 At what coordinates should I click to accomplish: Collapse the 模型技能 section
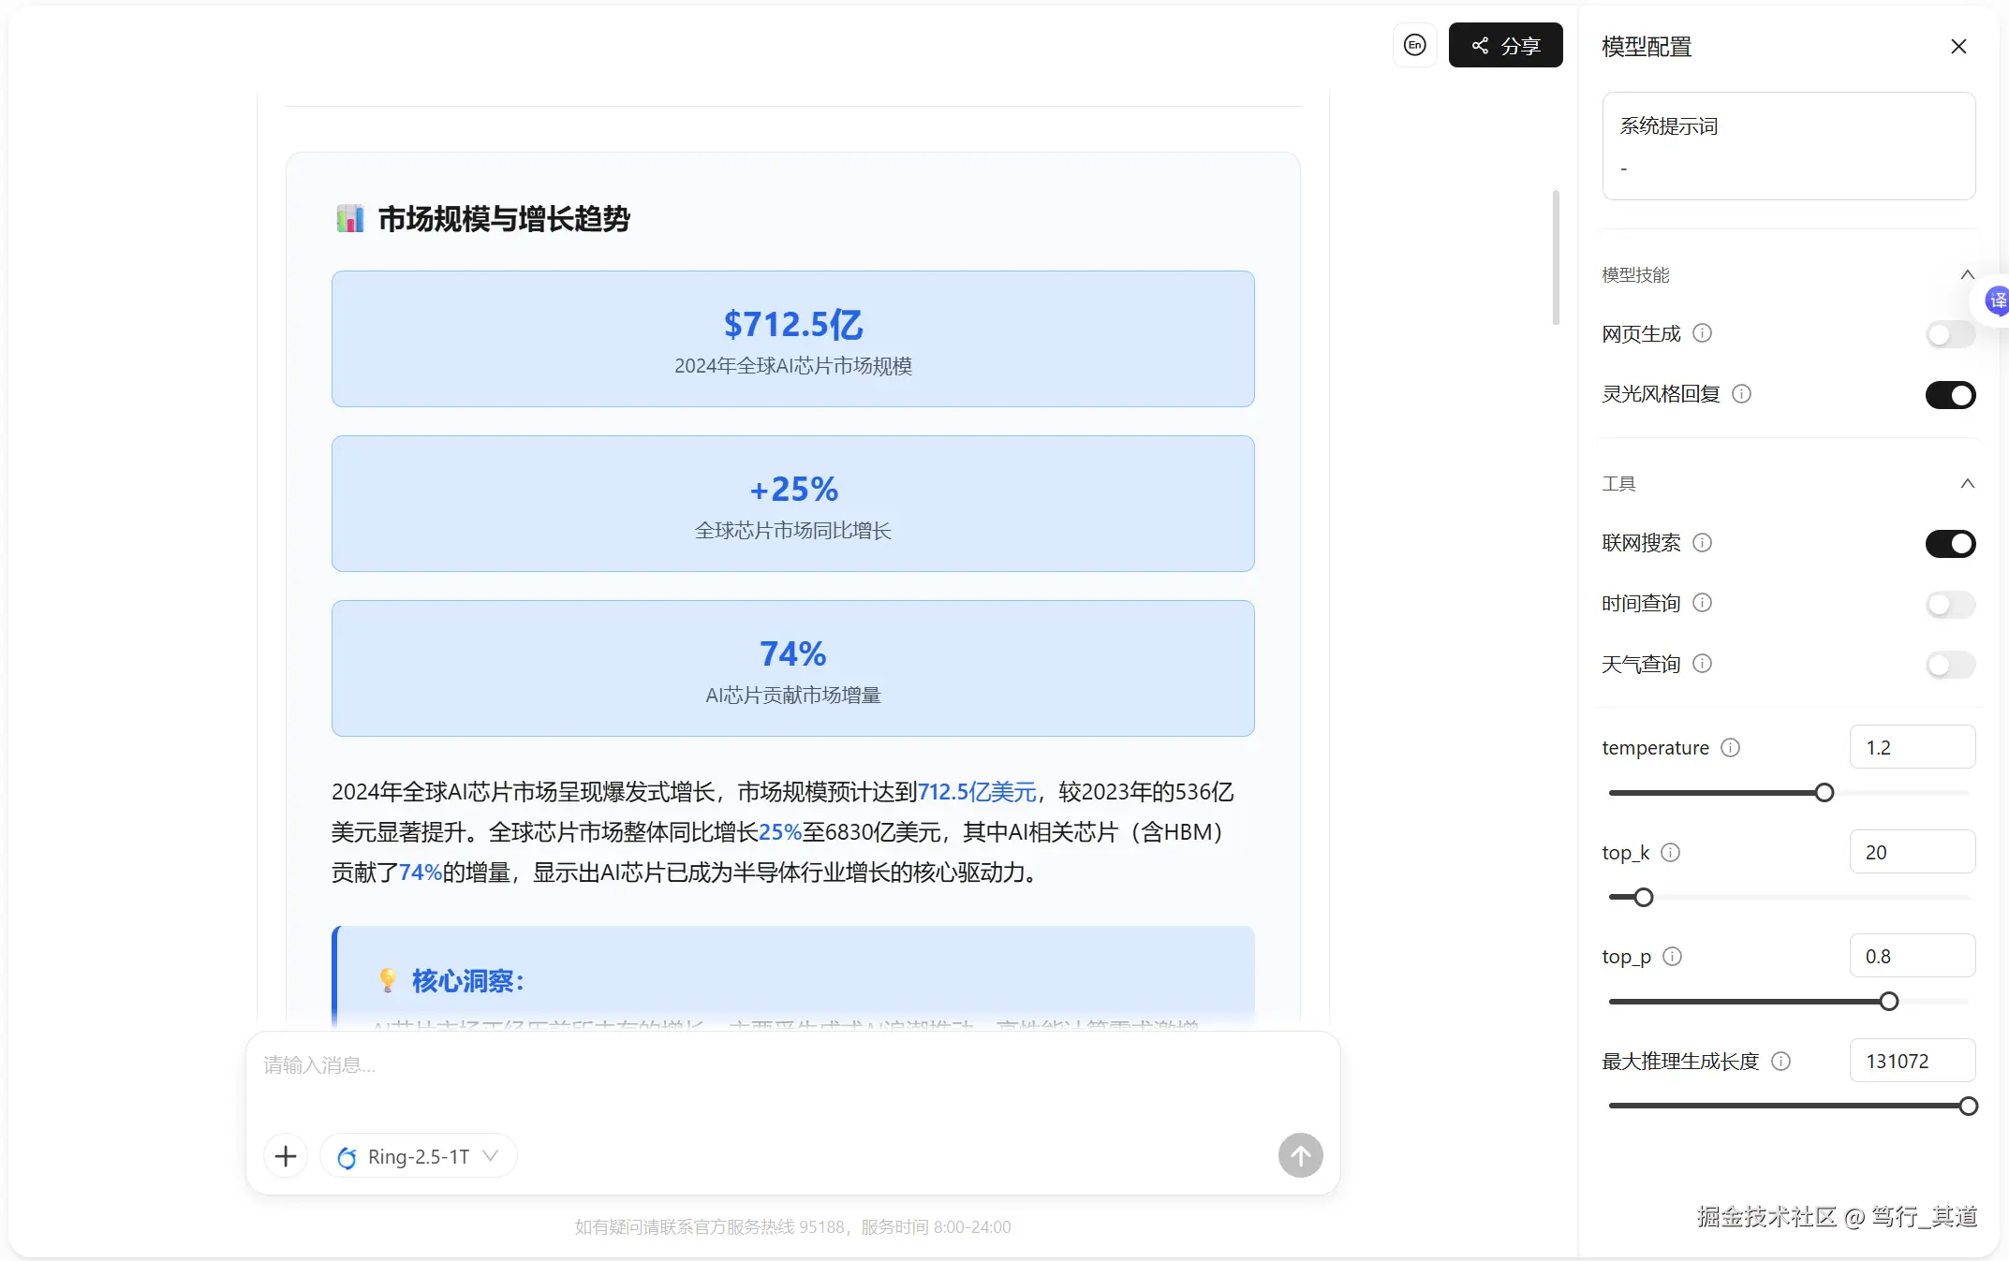[1967, 275]
